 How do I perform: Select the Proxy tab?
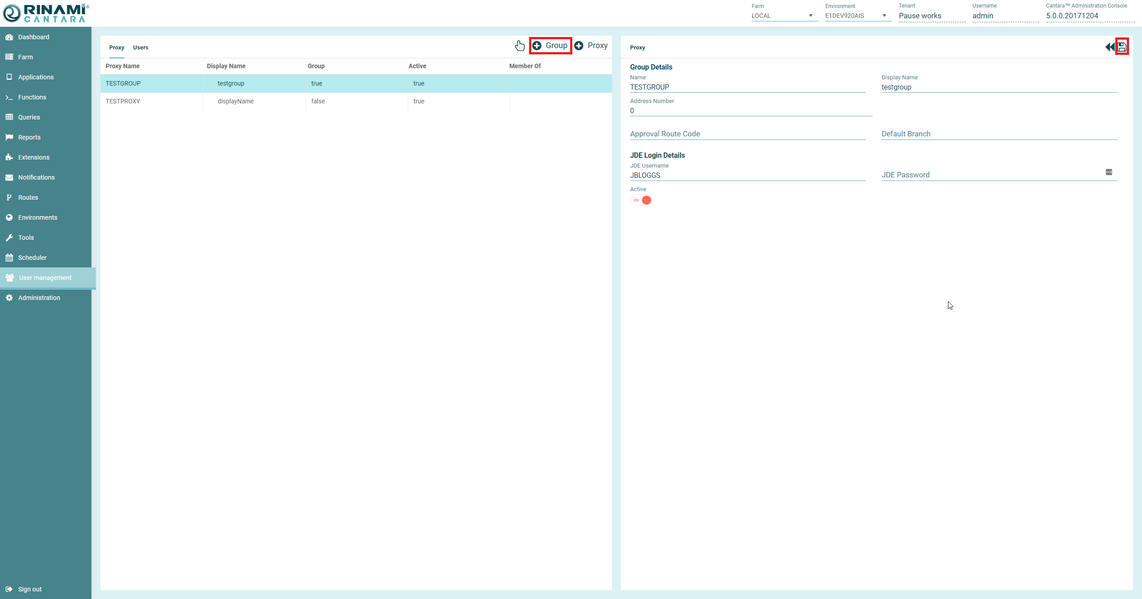pos(116,47)
